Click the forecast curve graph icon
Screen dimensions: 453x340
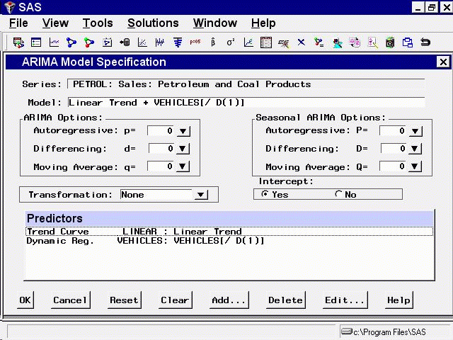pos(248,42)
